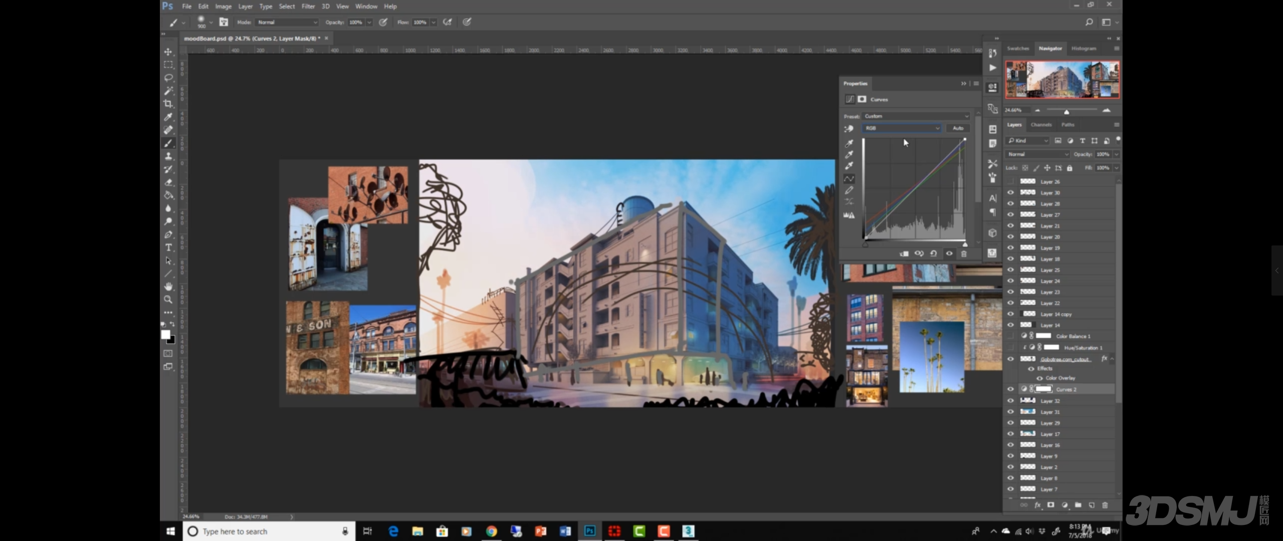1283x541 pixels.
Task: Open the RGB channel dropdown in Curves
Action: (x=902, y=128)
